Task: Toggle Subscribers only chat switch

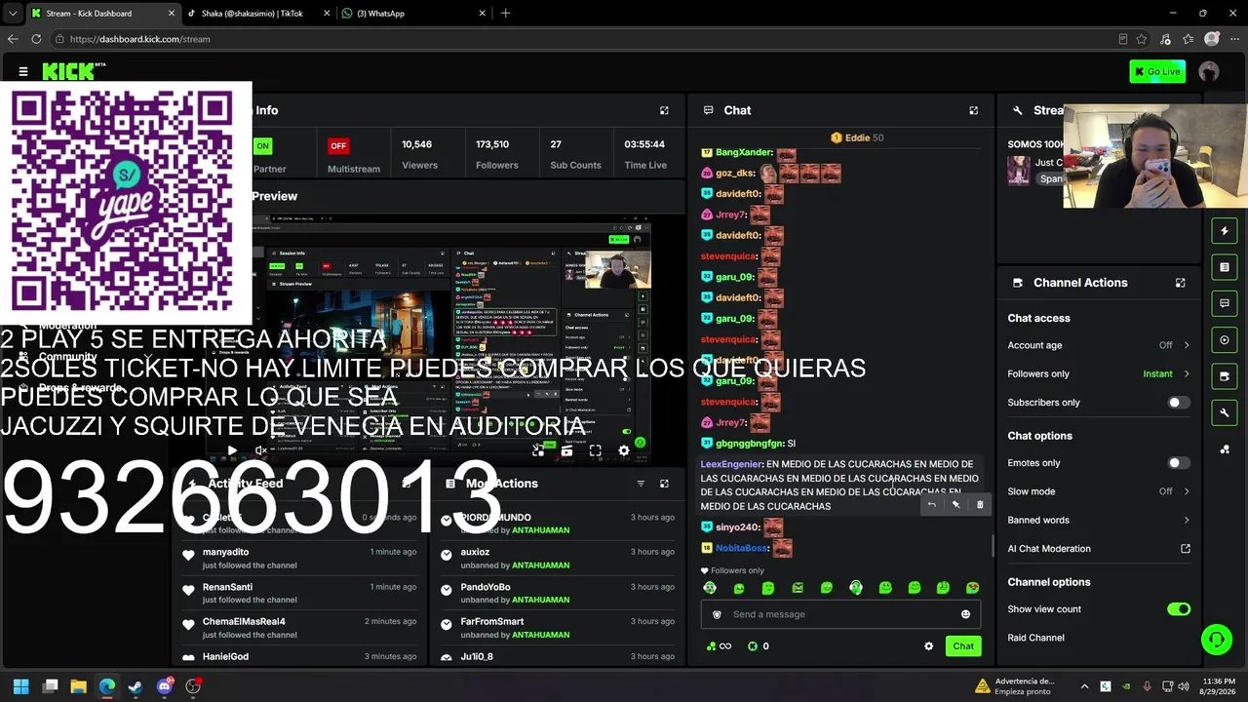Action: point(1179,403)
